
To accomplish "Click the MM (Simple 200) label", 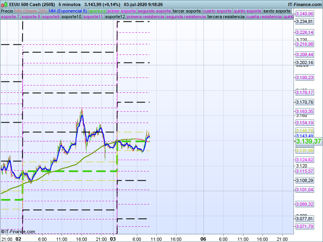I will coord(31,11).
